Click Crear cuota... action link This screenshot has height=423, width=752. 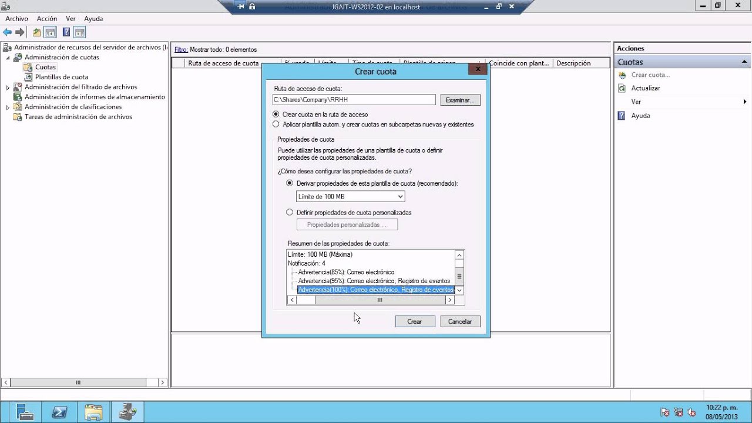650,75
